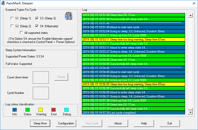The image size is (198, 130).
Task: Uncheck the S3 (Sleep 3) checkbox
Action: click(37, 19)
